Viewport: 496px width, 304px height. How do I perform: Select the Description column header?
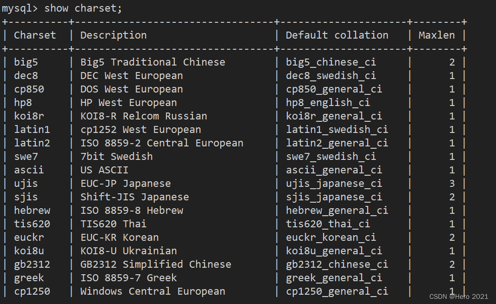(x=113, y=35)
